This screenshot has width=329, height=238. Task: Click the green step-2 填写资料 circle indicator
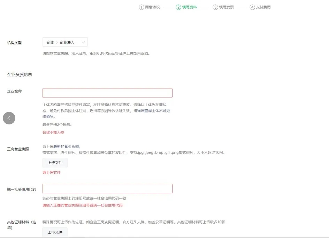pos(178,7)
